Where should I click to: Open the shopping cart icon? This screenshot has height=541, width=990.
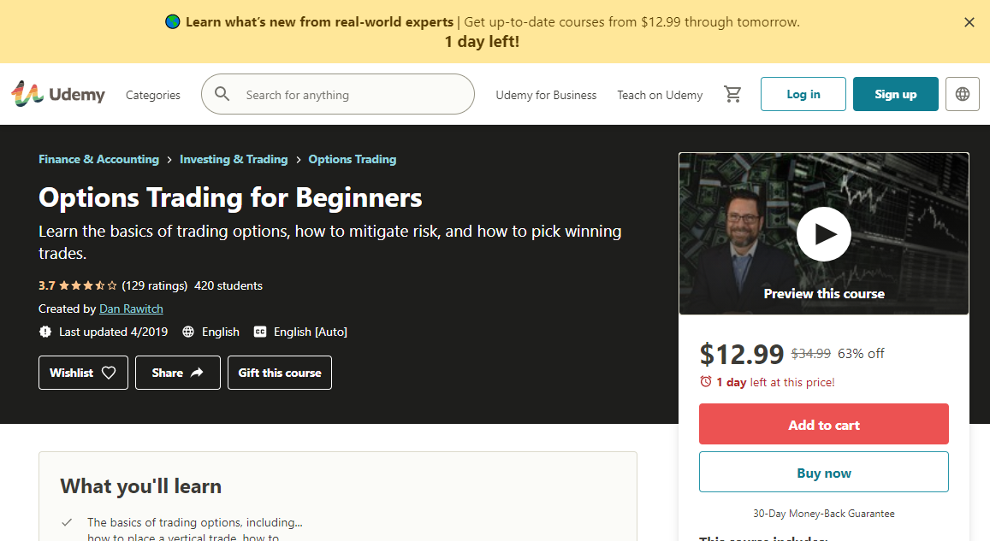(x=732, y=94)
